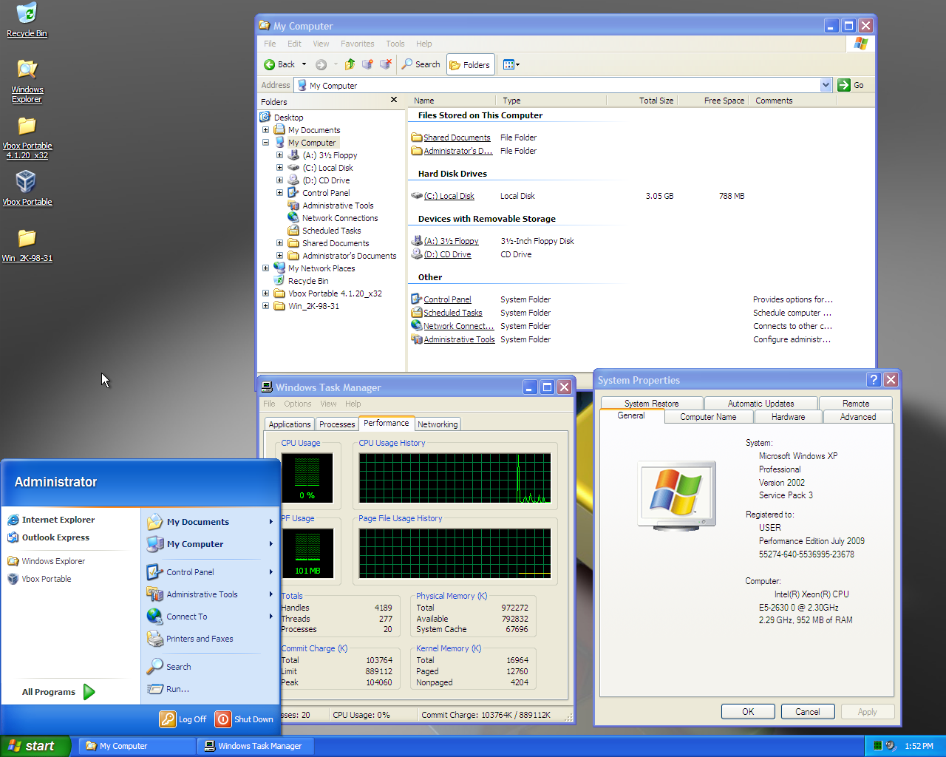Select (C:) Local Disk drive icon
This screenshot has height=757, width=946.
coord(417,196)
